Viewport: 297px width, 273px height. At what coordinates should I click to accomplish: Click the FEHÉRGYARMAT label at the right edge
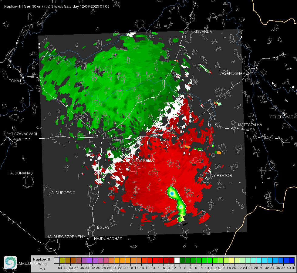point(284,117)
